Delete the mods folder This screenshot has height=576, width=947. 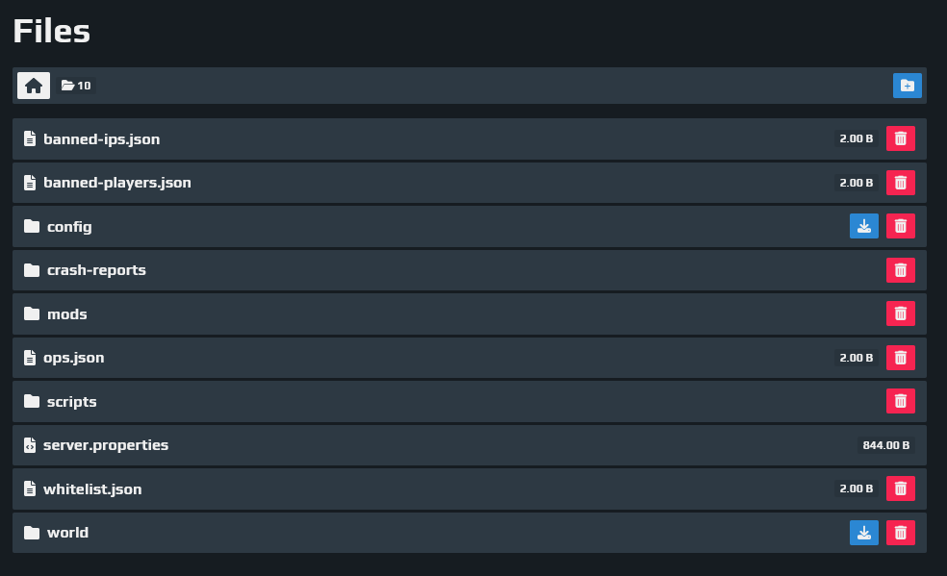[901, 313]
